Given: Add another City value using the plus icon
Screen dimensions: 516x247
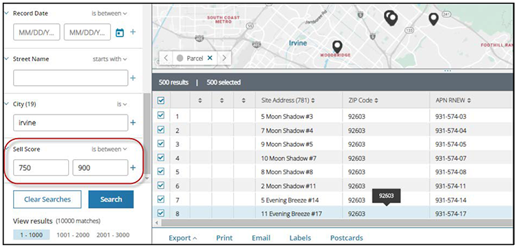Looking at the screenshot, I should [133, 123].
